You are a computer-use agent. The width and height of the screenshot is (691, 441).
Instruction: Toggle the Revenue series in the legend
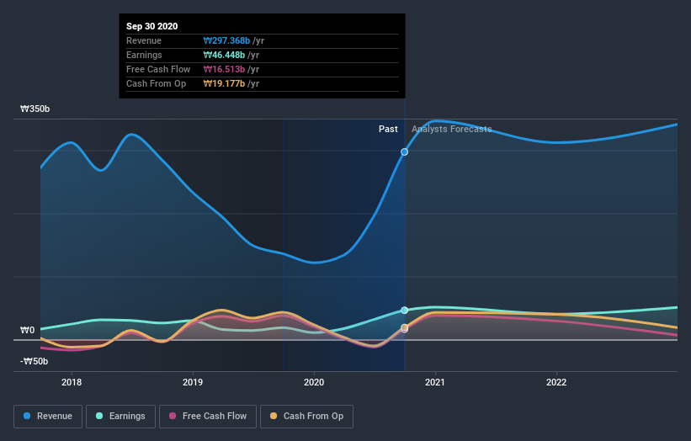tap(48, 417)
